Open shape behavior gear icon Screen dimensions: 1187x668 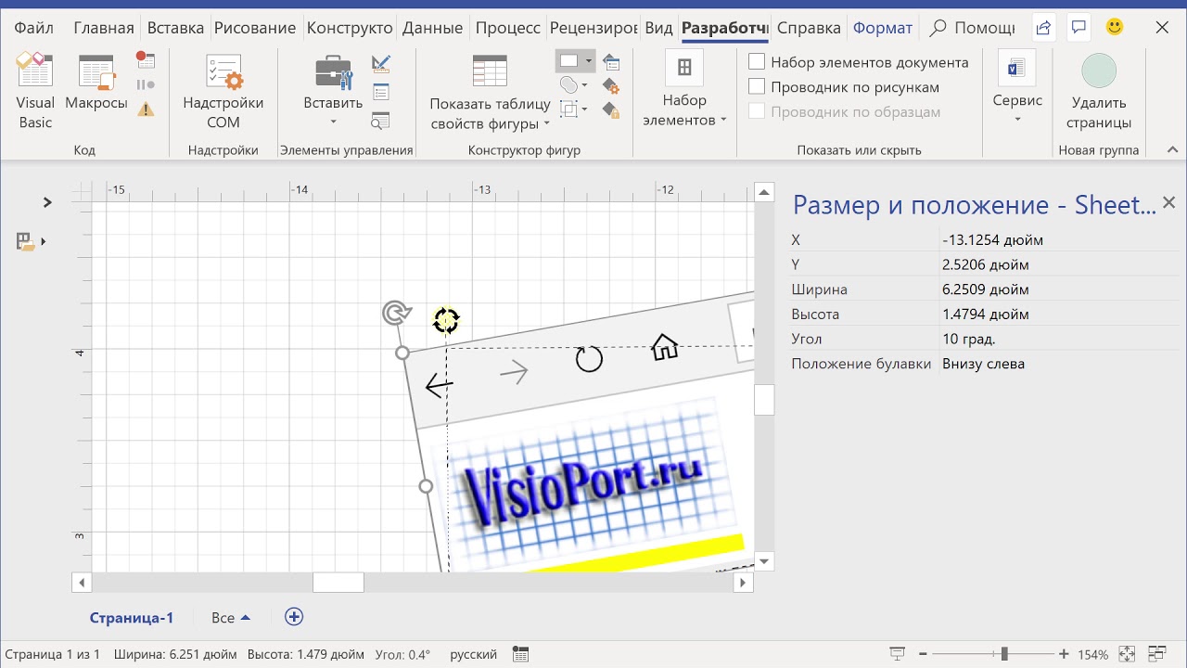click(611, 86)
